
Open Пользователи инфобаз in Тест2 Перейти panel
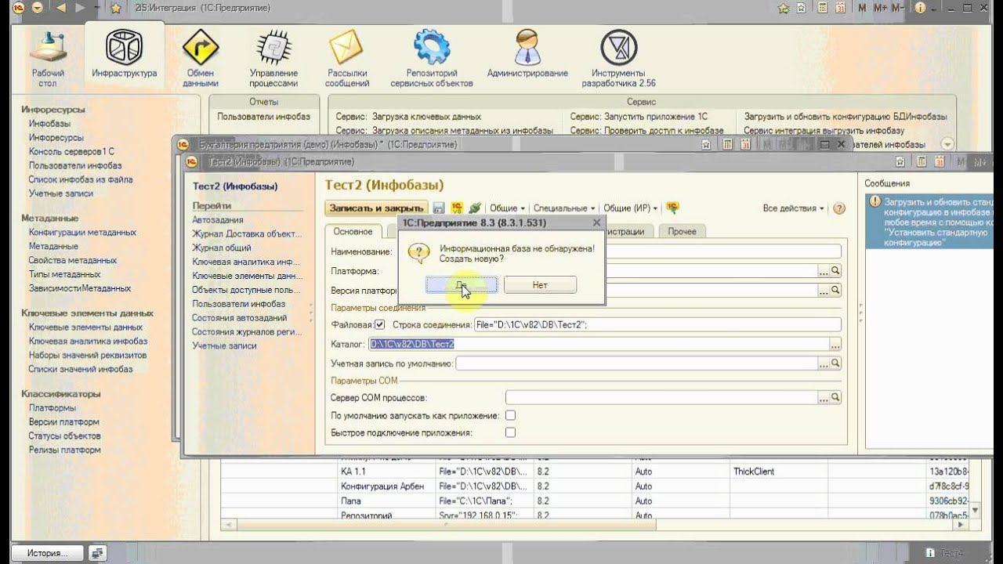point(238,304)
